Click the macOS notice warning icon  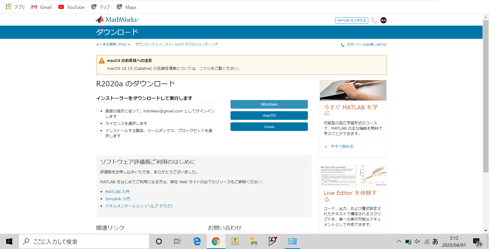coord(102,61)
